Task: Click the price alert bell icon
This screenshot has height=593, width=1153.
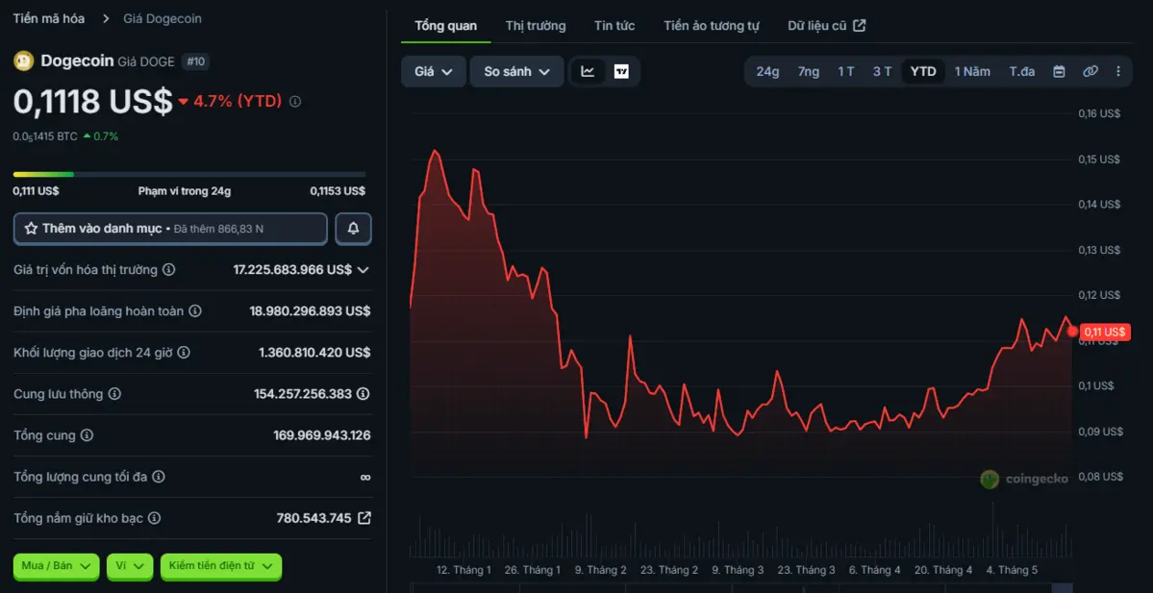Action: coord(353,229)
